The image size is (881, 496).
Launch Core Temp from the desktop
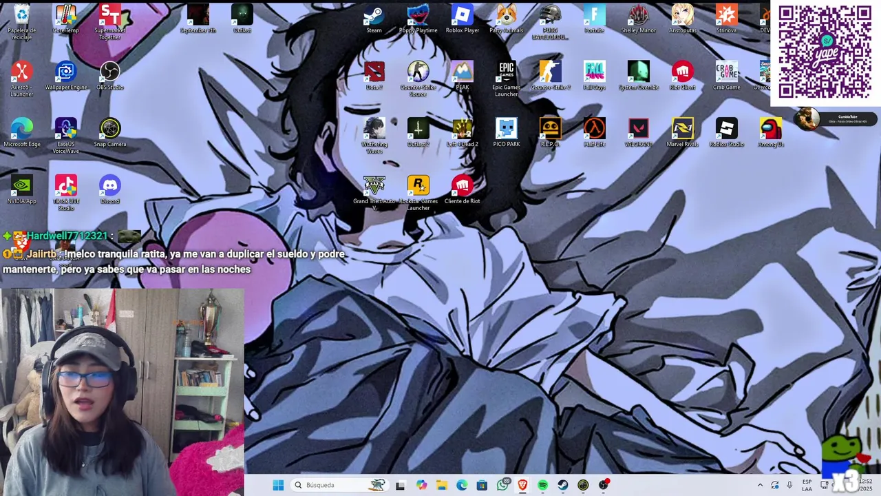click(x=65, y=19)
